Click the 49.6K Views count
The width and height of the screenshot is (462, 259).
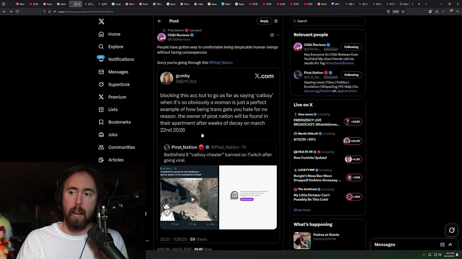203,249
